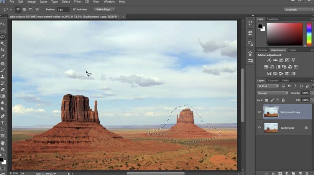Add a Curves adjustment
Image resolution: width=314 pixels, height=175 pixels.
click(x=281, y=60)
